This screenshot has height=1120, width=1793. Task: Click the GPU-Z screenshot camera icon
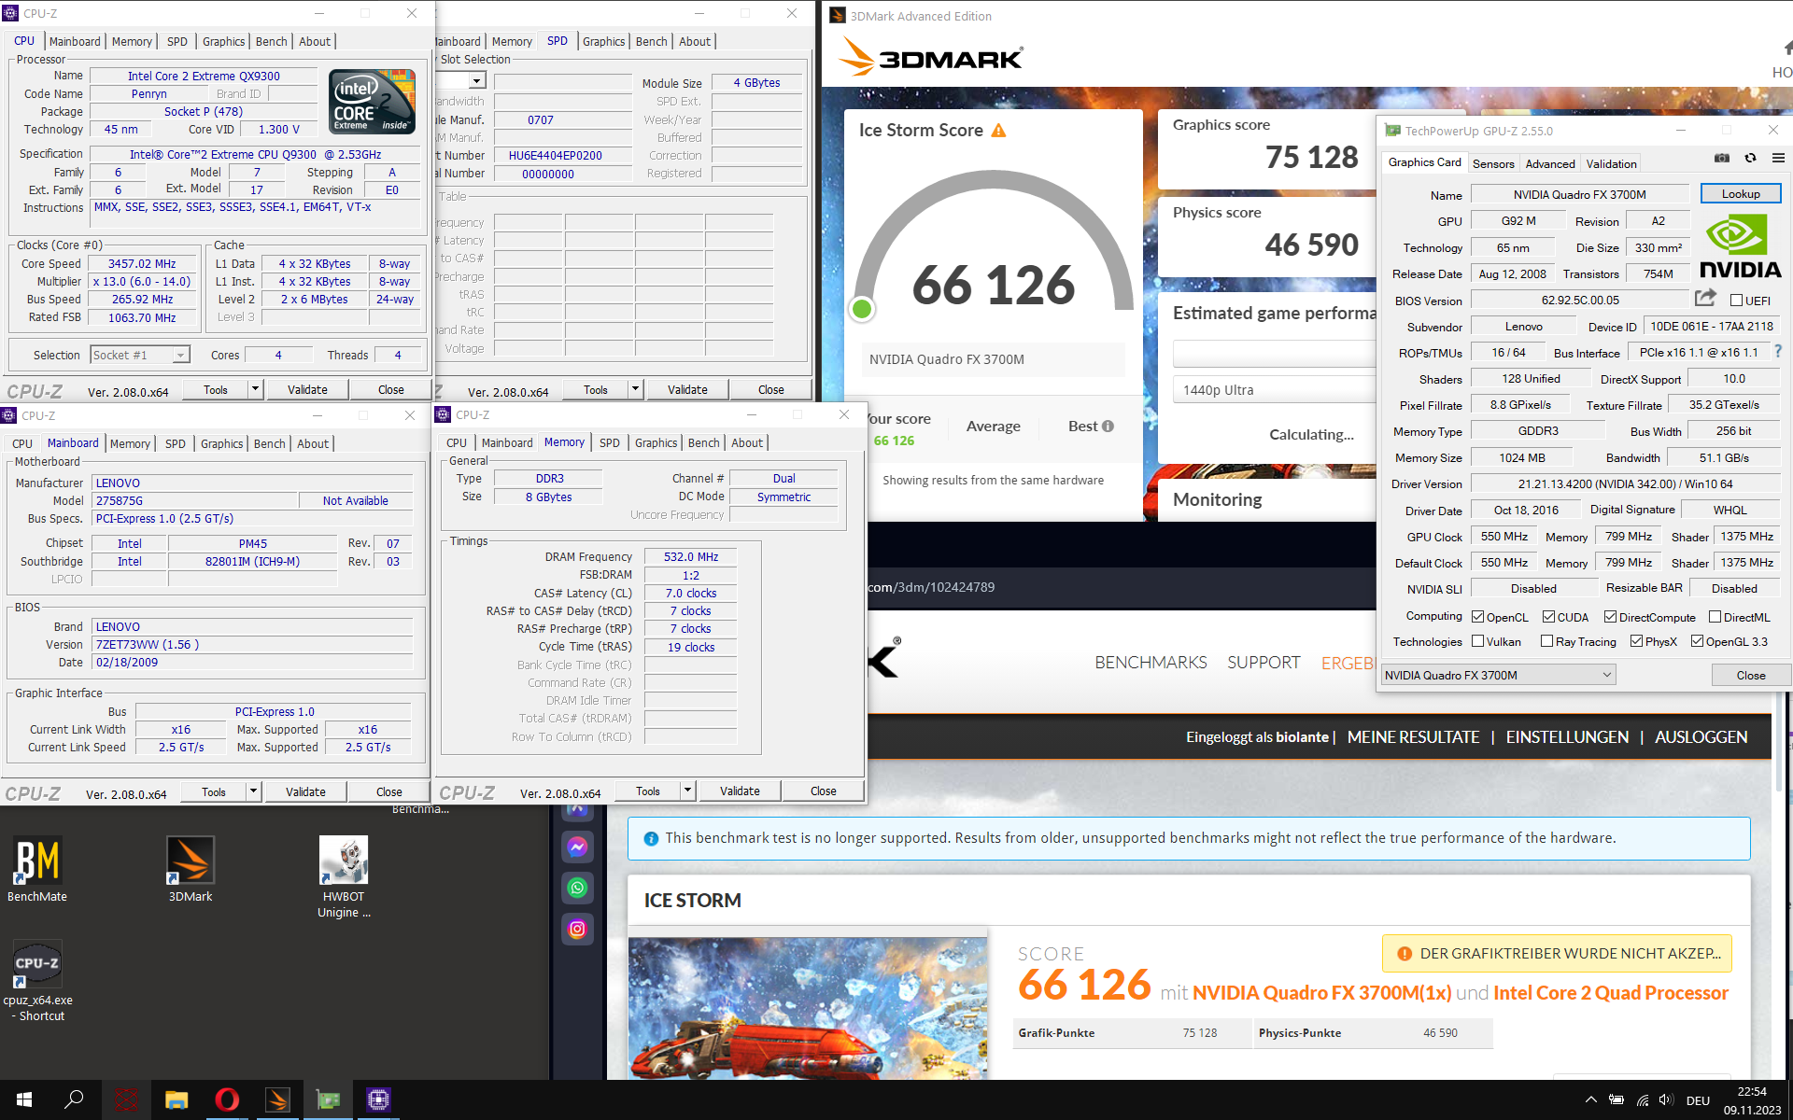click(1722, 159)
